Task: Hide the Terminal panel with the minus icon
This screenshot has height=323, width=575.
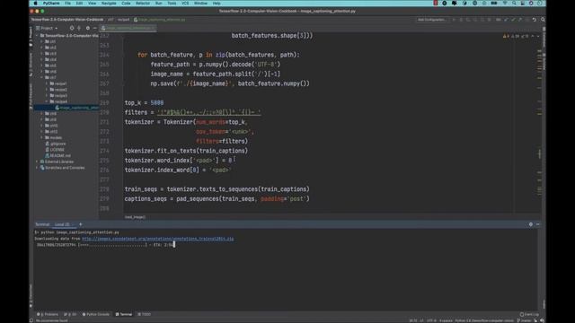Action: click(x=537, y=224)
